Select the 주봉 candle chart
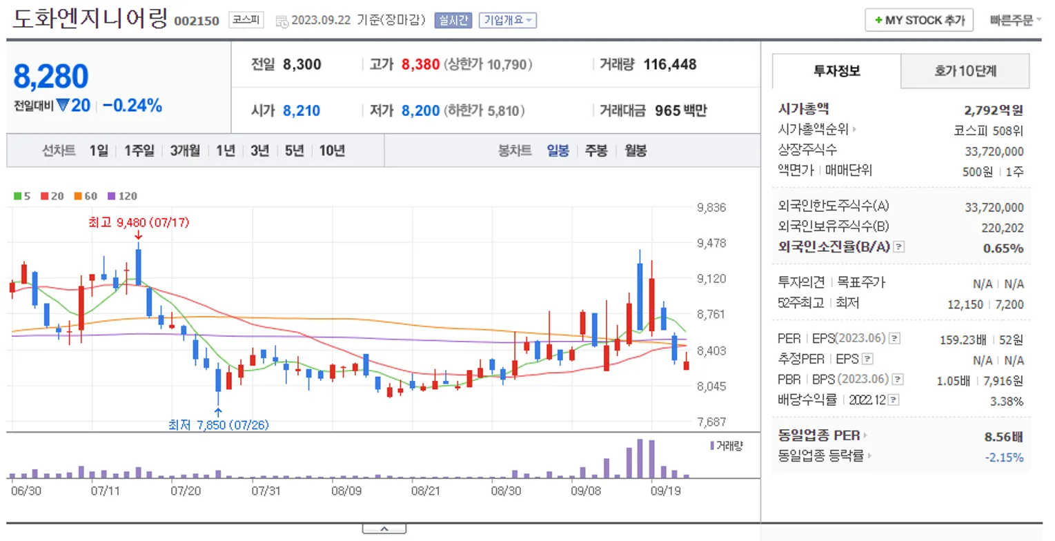The height and width of the screenshot is (541, 1055). coord(596,151)
